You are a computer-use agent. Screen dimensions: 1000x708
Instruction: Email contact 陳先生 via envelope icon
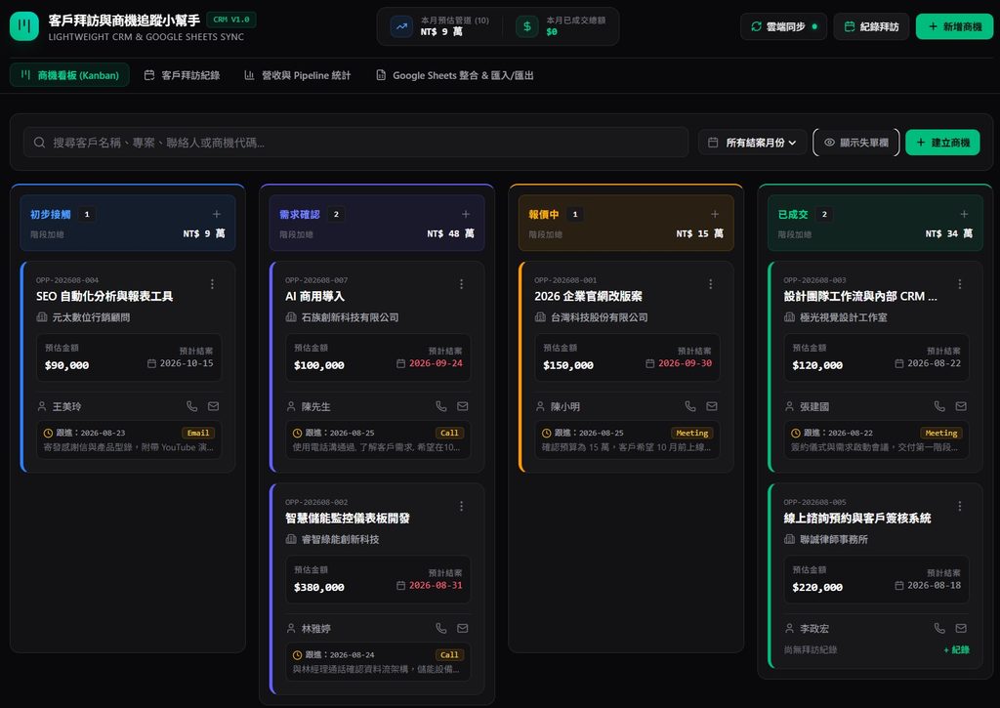click(463, 406)
